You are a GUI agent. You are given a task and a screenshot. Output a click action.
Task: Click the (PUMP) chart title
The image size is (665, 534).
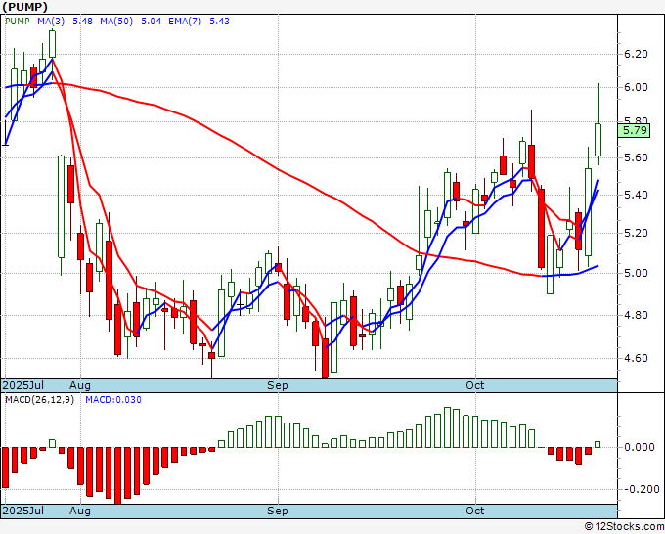coord(25,7)
